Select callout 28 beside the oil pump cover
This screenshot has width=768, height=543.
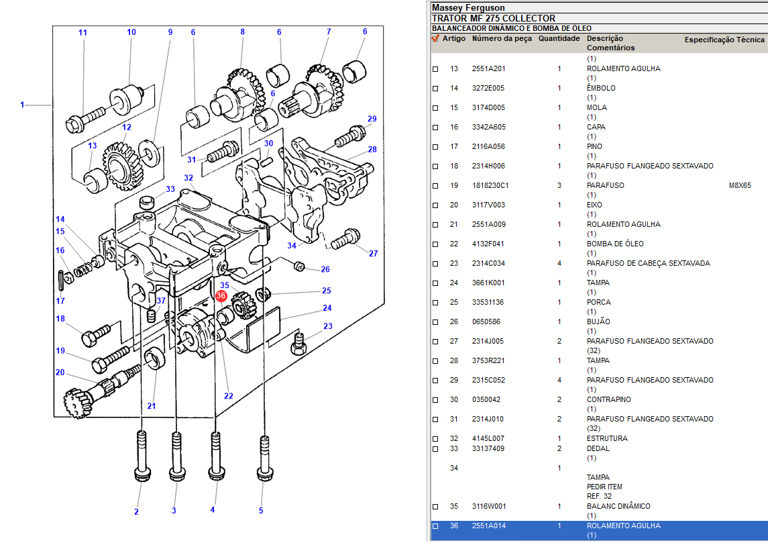372,149
